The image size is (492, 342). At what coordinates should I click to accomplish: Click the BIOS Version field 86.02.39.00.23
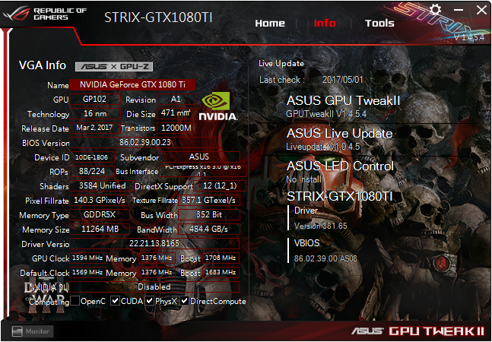[x=145, y=142]
